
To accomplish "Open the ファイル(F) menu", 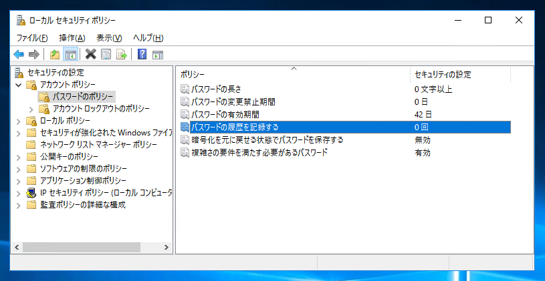I will click(32, 38).
